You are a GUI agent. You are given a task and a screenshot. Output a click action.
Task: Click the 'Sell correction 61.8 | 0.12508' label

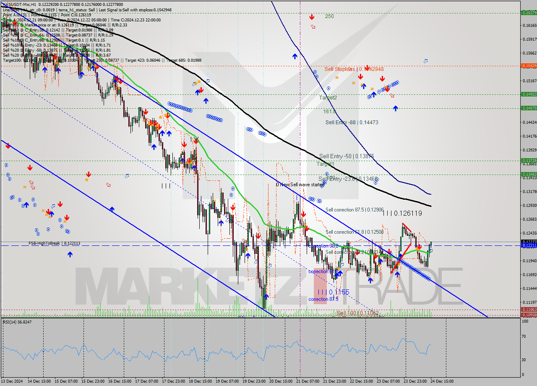(x=355, y=232)
